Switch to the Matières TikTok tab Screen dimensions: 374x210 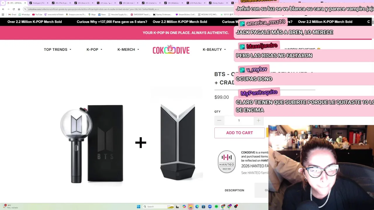(173, 3)
